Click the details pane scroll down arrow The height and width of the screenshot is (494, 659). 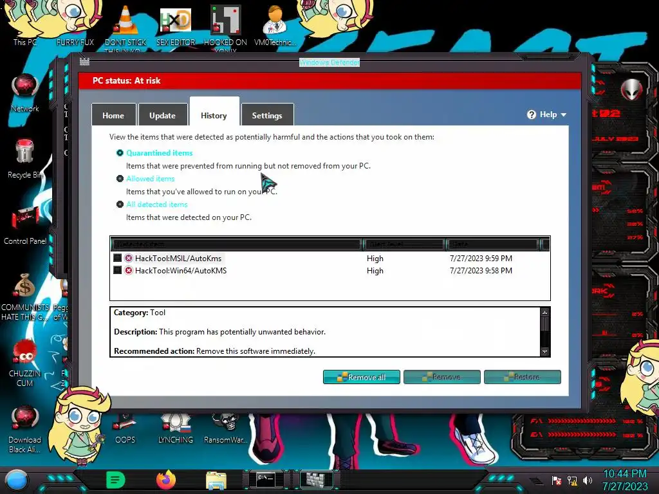point(544,352)
